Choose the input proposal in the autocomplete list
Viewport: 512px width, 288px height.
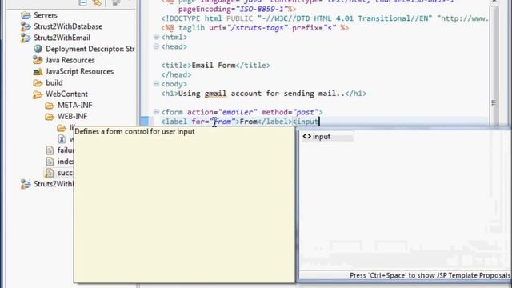tap(327, 137)
